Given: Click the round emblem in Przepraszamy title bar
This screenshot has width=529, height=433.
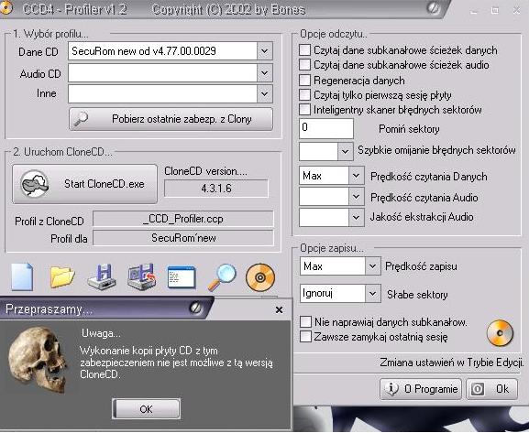Looking at the screenshot, I should (x=195, y=308).
